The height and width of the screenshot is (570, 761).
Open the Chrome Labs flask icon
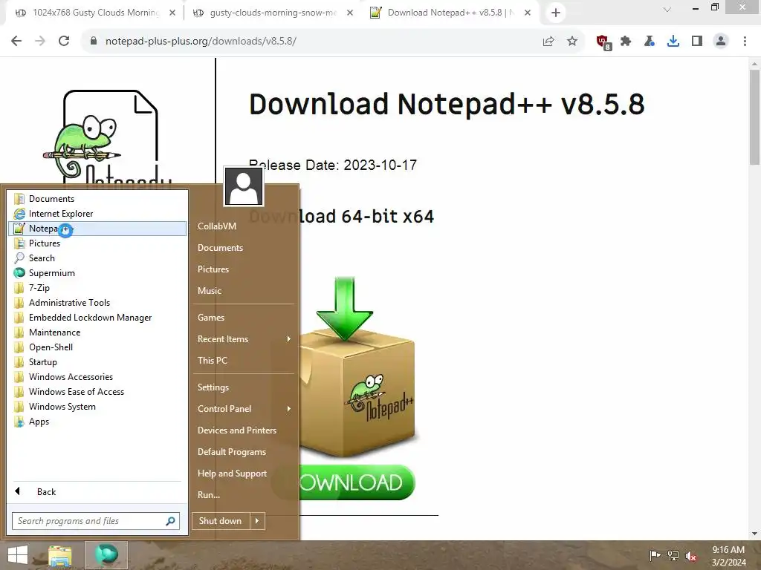(x=650, y=42)
